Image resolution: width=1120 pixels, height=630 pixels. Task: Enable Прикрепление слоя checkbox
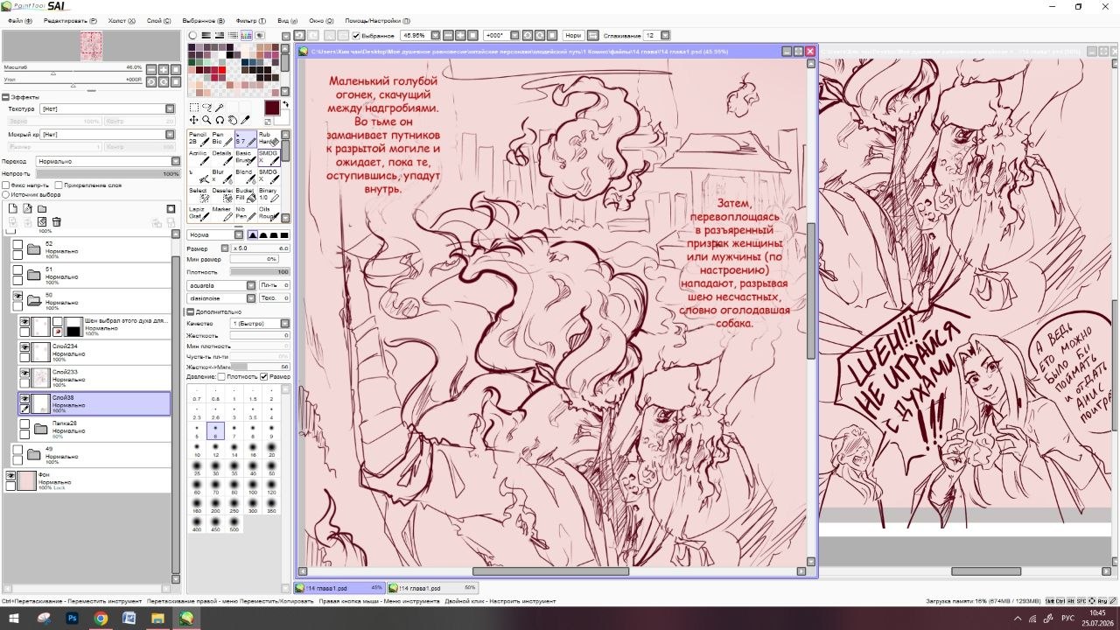coord(58,185)
